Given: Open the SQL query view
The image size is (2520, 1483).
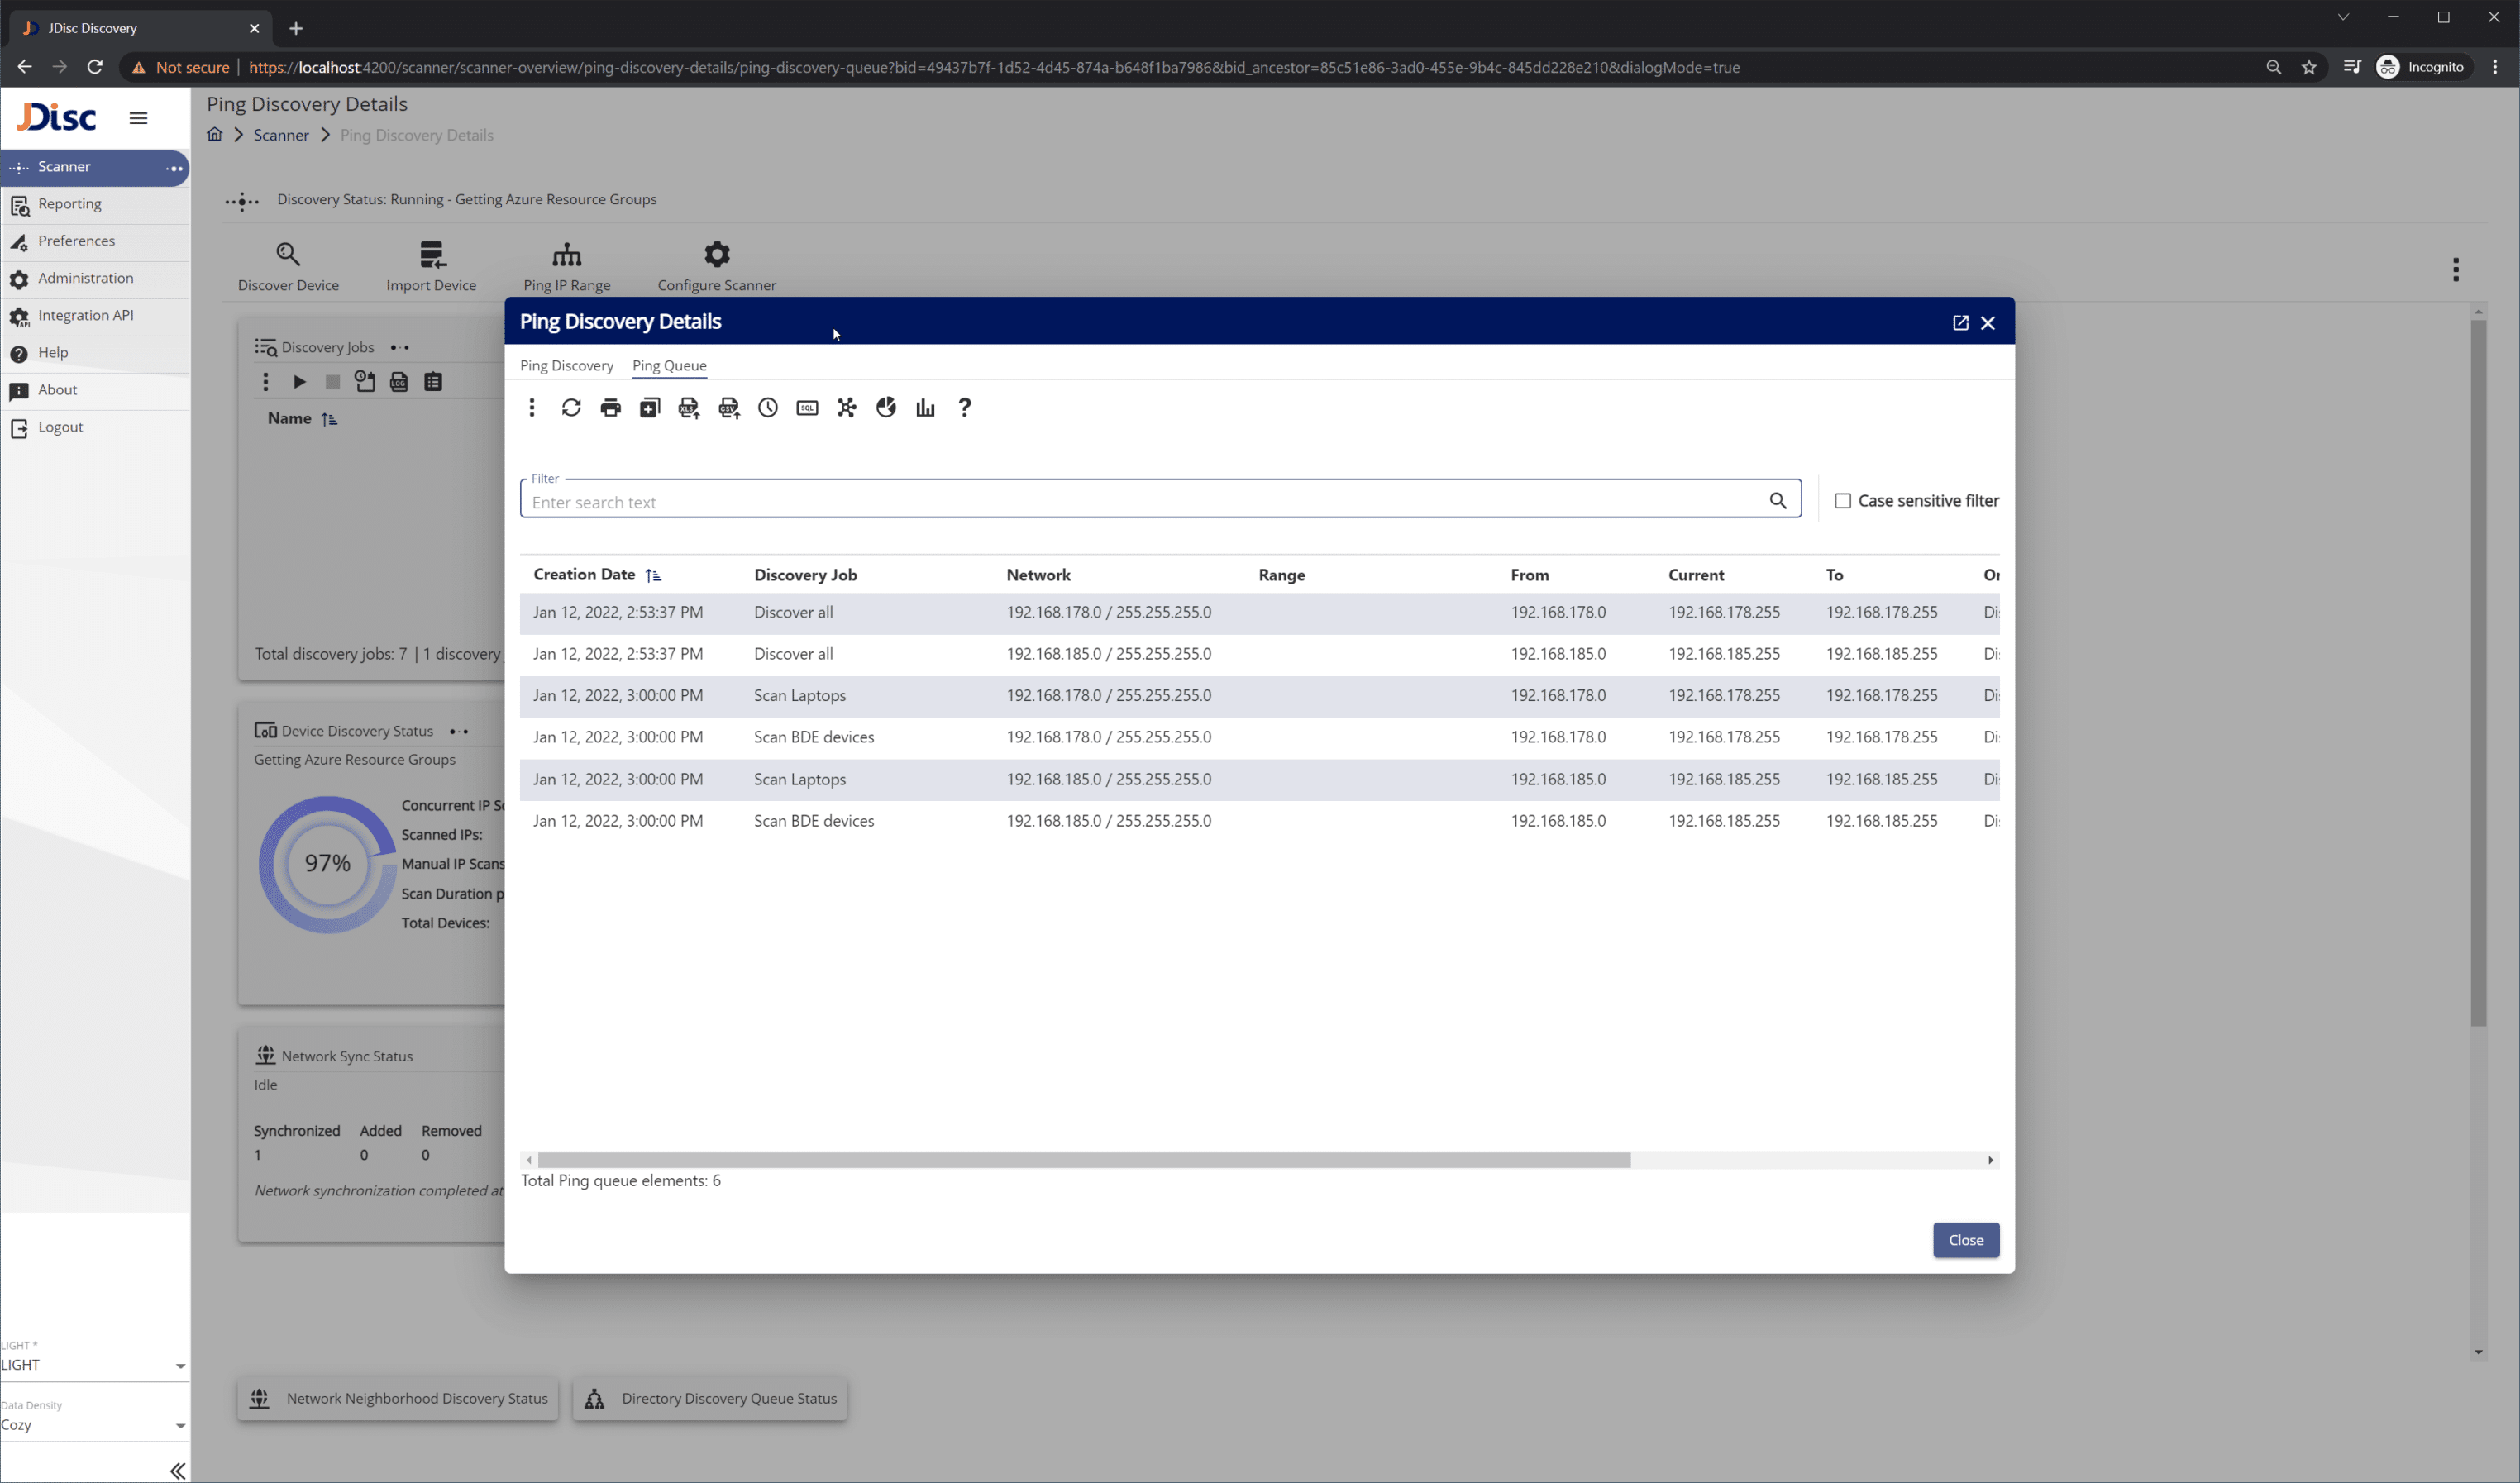Looking at the screenshot, I should pos(807,407).
